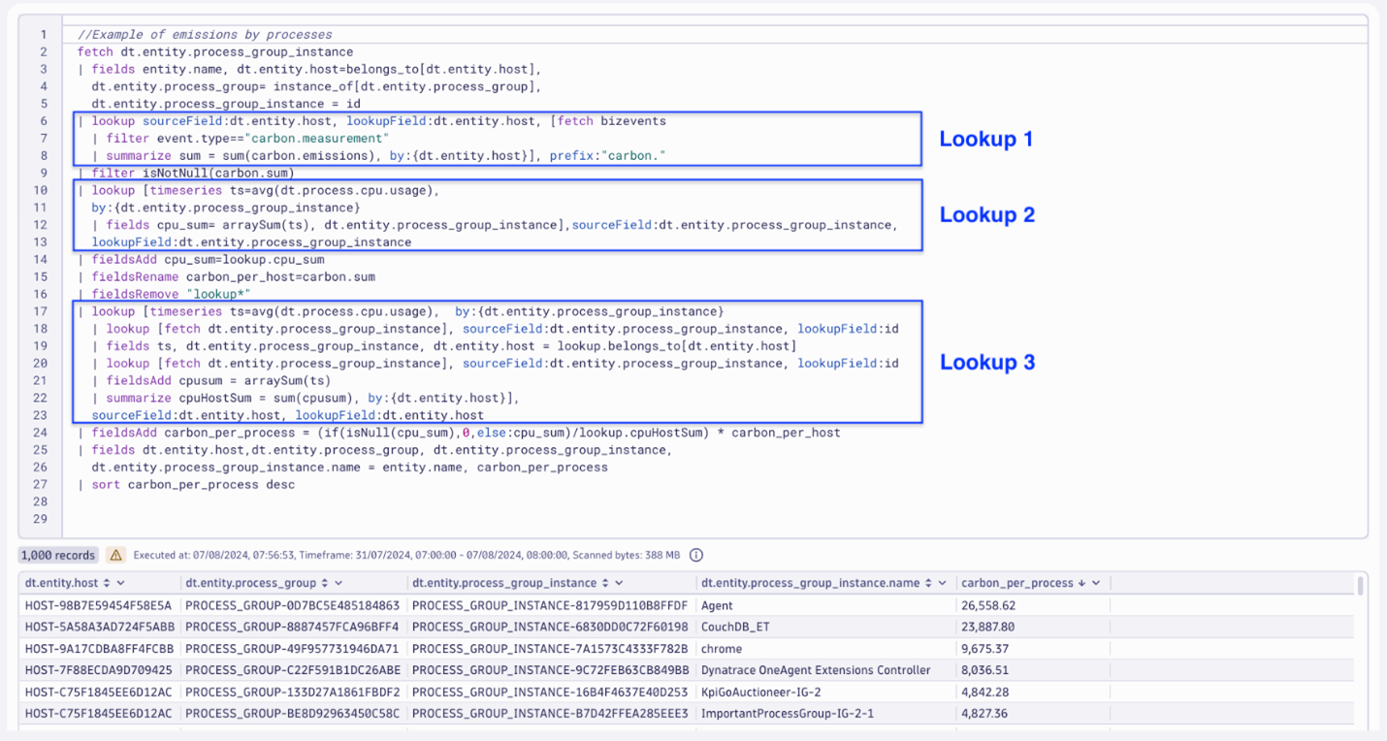Viewport: 1387px width, 741px height.
Task: Click the 1,000 records badge
Action: (56, 554)
